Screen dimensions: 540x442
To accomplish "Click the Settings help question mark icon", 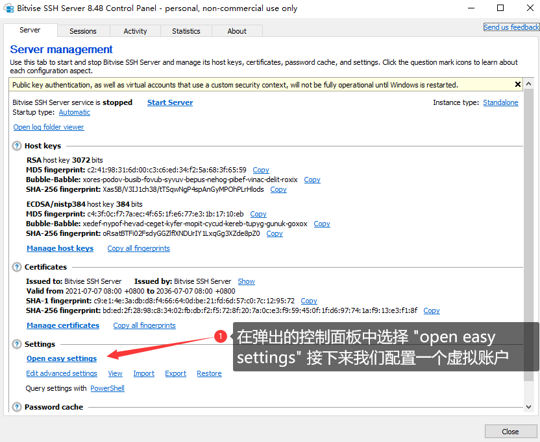I will pyautogui.click(x=16, y=344).
